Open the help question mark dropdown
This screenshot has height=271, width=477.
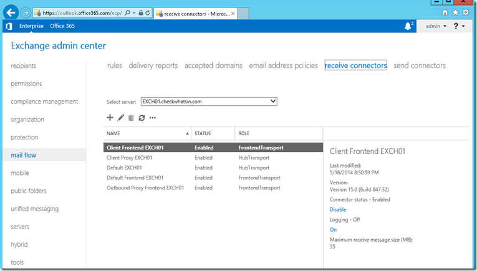[459, 26]
